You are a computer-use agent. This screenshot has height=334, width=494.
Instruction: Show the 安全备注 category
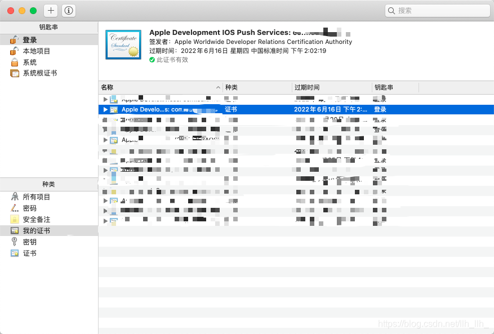49,219
